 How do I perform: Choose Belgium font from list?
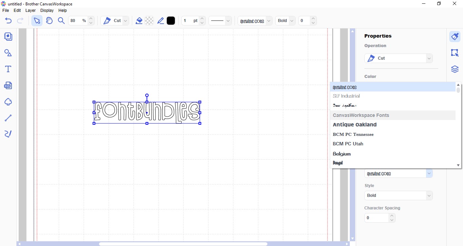point(392,154)
